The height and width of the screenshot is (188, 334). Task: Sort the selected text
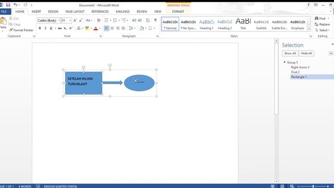pos(148,20)
